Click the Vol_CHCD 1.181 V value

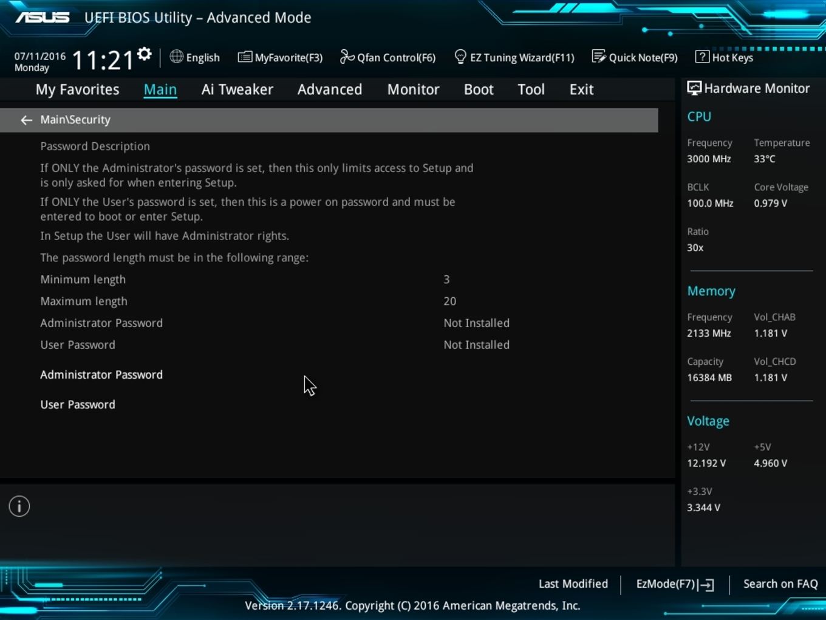tap(770, 377)
